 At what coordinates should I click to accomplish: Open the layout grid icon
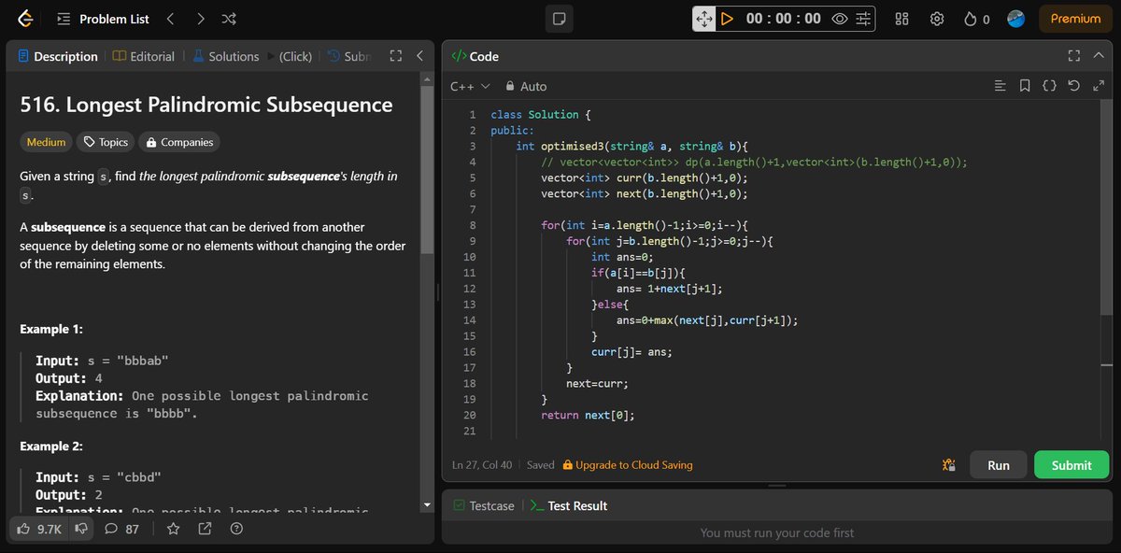(902, 19)
